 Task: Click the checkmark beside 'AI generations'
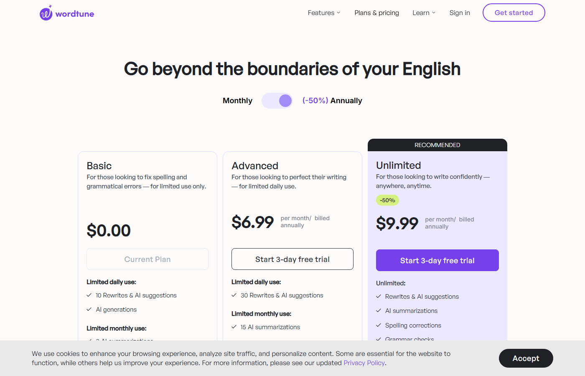(x=89, y=310)
